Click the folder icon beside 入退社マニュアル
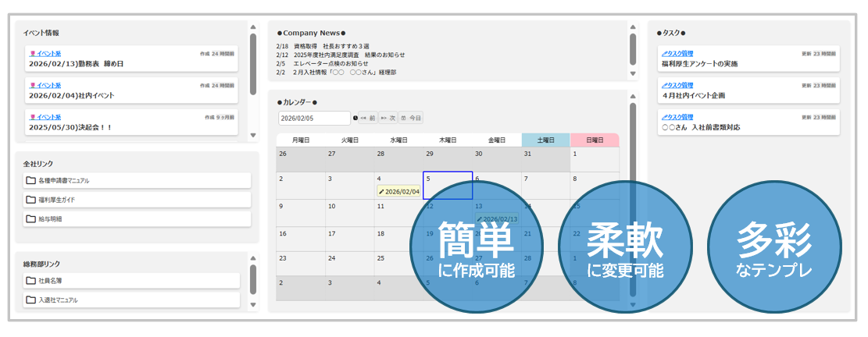 (31, 300)
